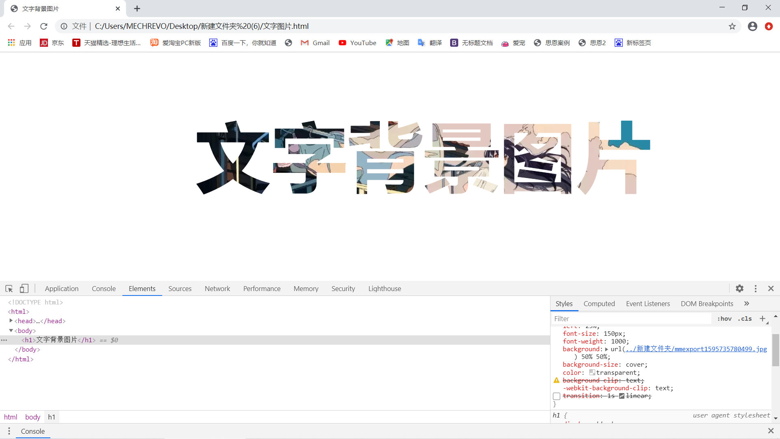Show more Styles sidebar tabs chevron
The width and height of the screenshot is (780, 439).
(746, 304)
